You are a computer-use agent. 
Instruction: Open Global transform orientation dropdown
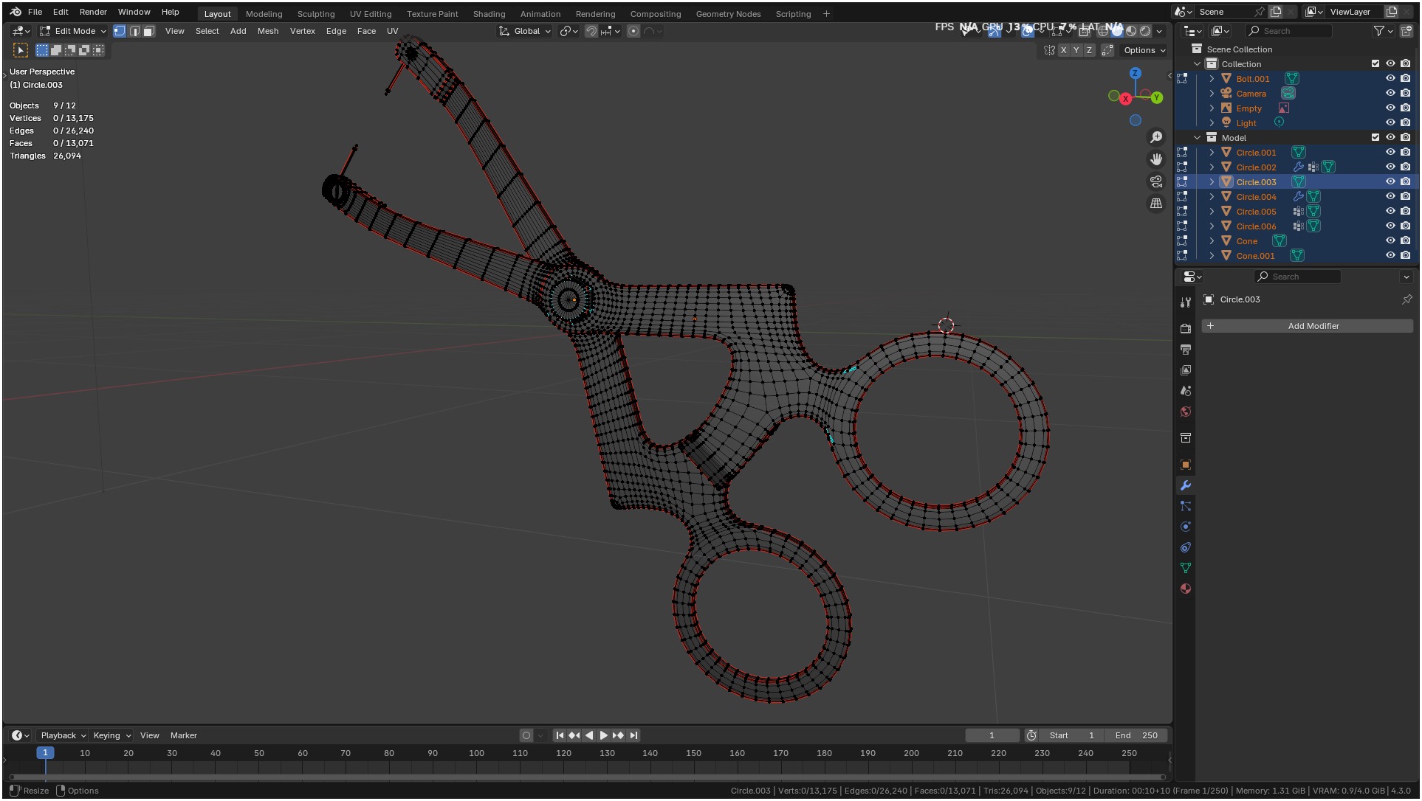[526, 31]
